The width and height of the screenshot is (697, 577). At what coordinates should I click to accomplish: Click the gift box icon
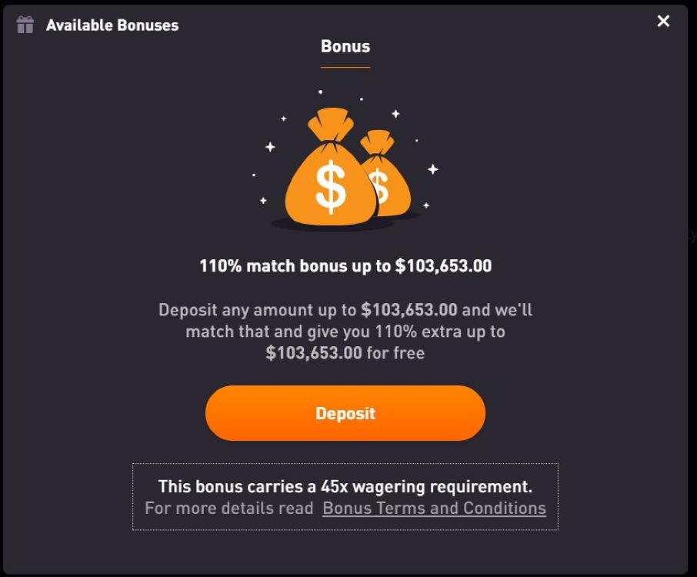tap(25, 25)
